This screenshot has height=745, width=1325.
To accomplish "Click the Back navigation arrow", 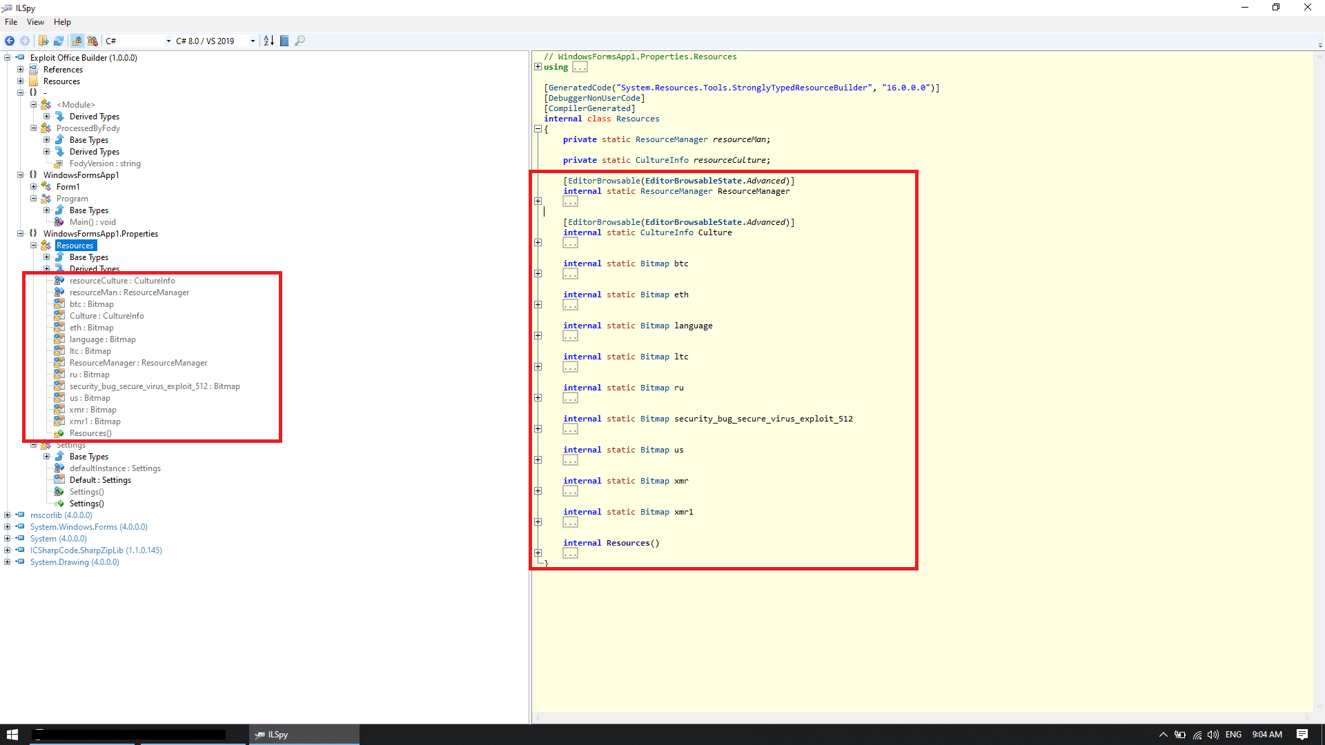I will pos(10,41).
